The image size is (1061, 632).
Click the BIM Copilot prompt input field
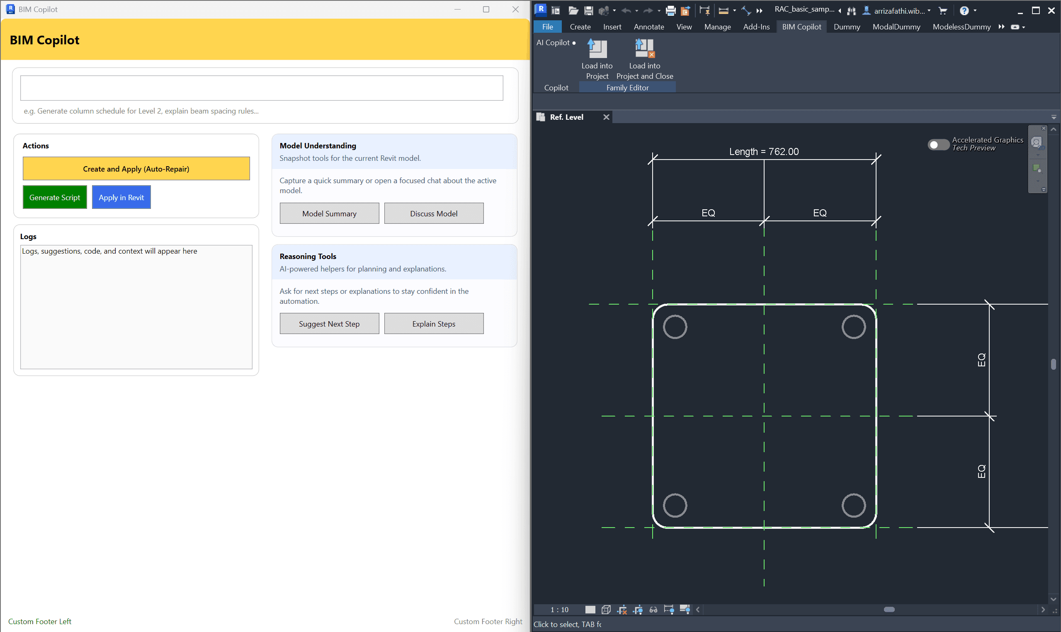click(262, 88)
